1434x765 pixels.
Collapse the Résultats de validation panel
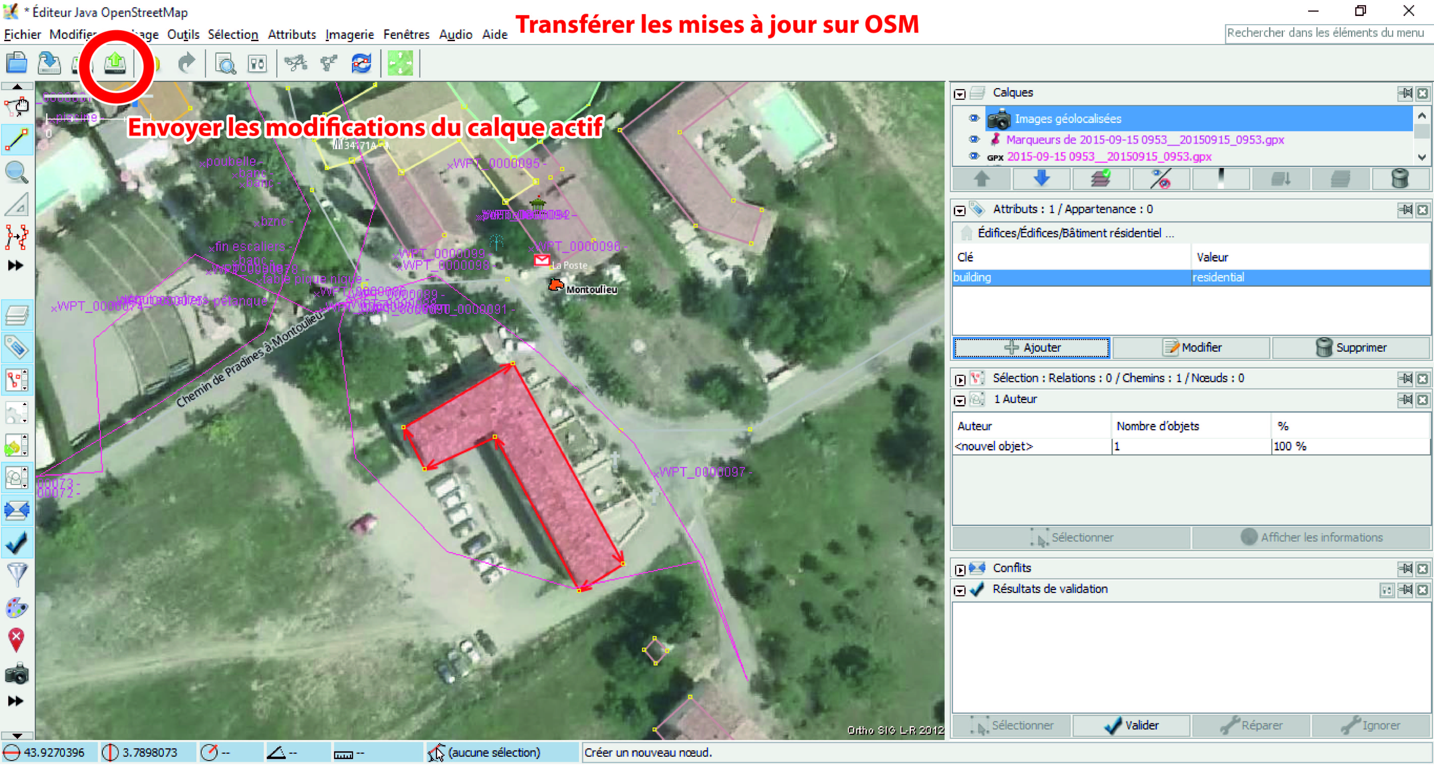[x=960, y=591]
